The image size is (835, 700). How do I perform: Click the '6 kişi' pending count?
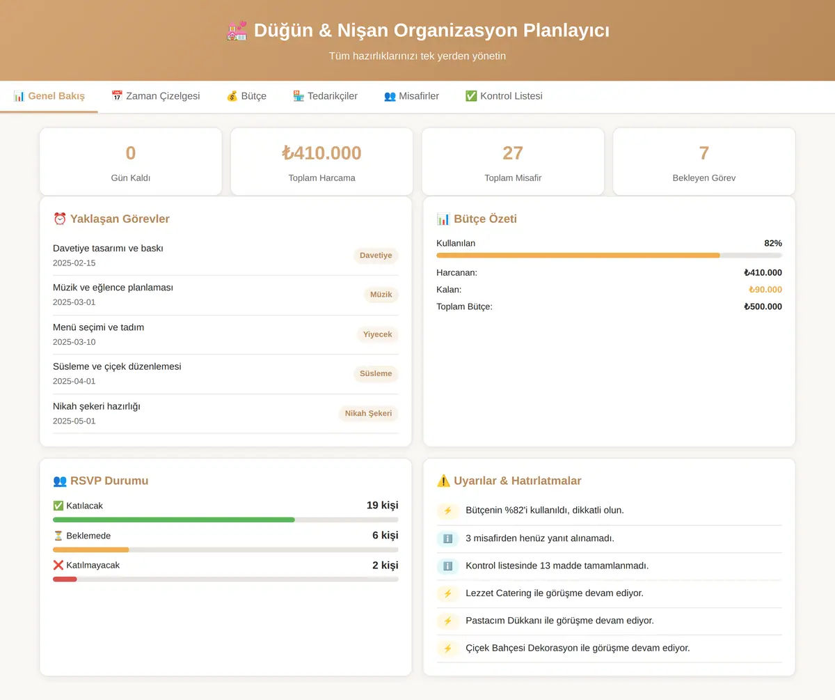click(x=385, y=536)
